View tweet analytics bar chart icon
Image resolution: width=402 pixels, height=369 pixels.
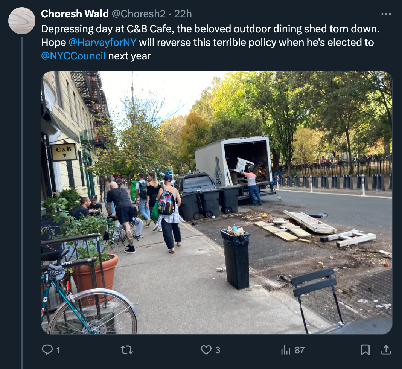point(286,350)
